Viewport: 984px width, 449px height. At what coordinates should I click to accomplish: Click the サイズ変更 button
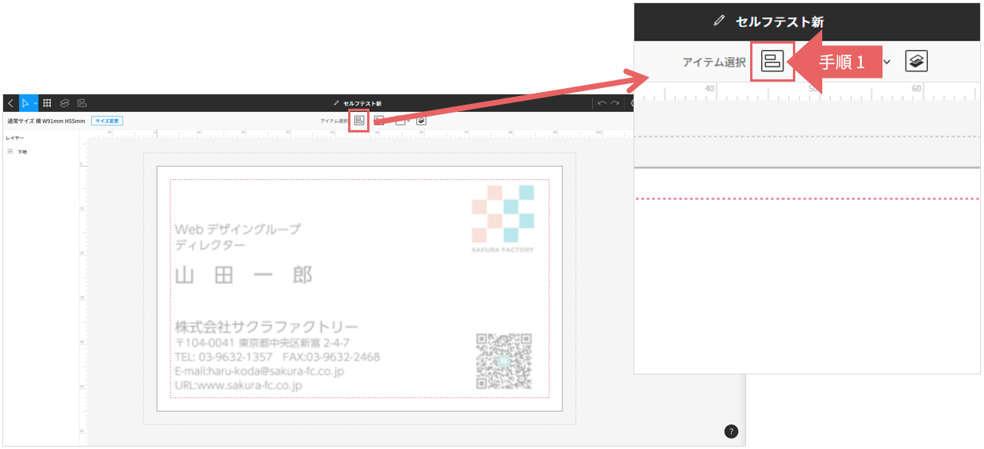click(106, 121)
